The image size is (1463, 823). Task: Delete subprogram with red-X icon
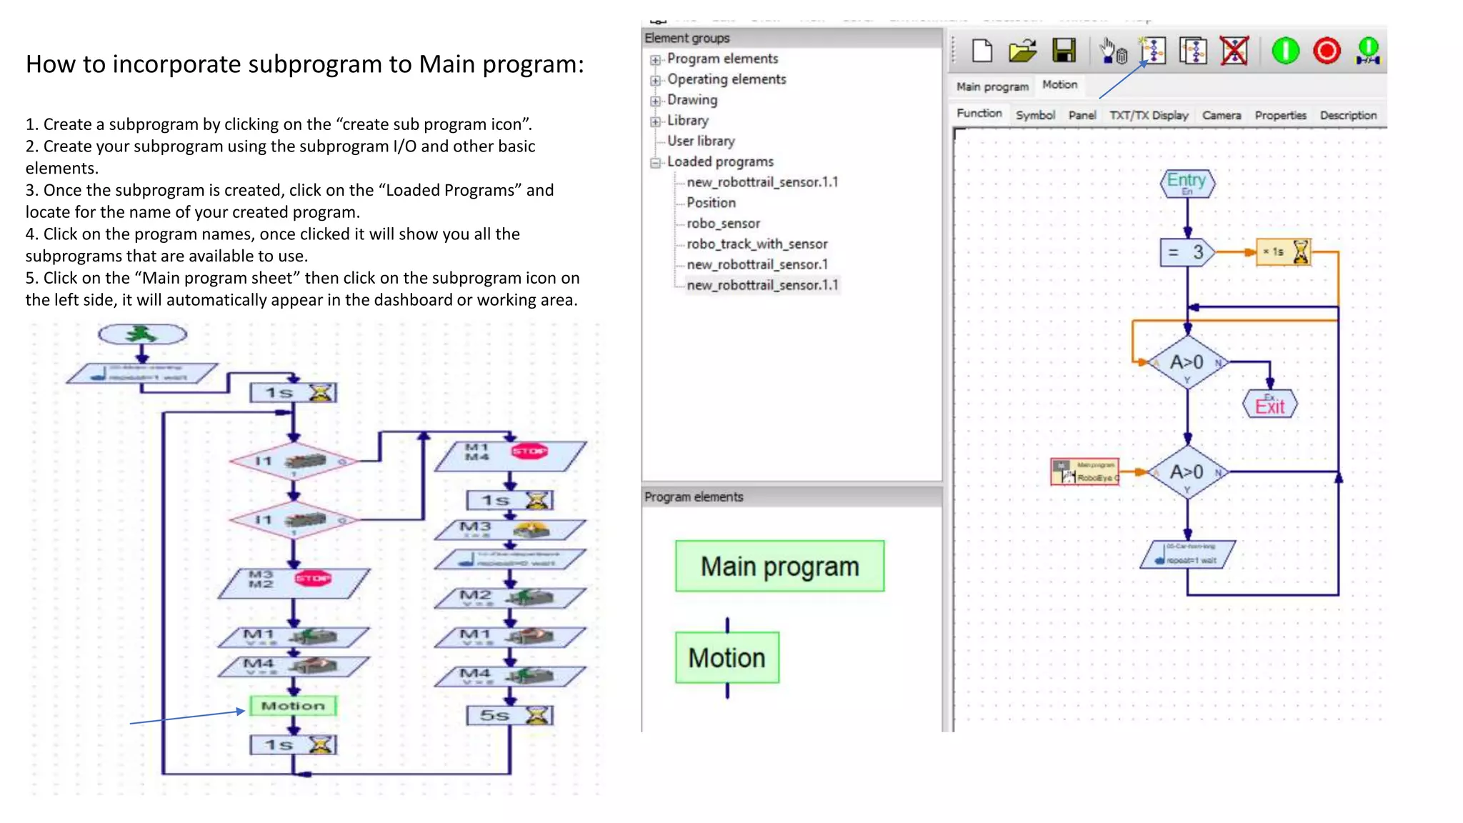coord(1234,51)
